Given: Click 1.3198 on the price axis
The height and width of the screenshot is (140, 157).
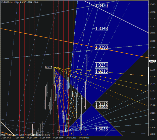Looking at the screenshot, I should click(x=152, y=76).
